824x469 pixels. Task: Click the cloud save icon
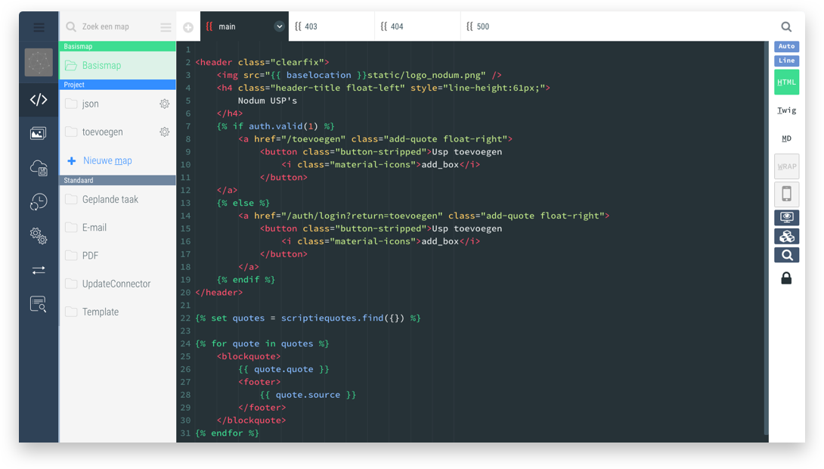39,168
